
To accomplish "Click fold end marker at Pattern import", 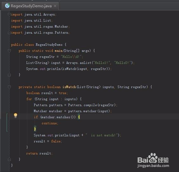I will 9,33.
